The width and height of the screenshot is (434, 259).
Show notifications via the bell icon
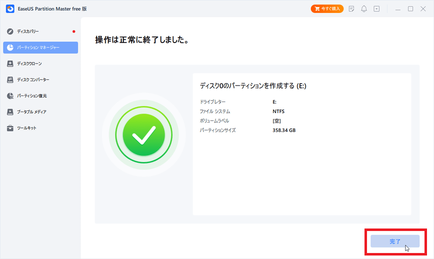(x=364, y=9)
